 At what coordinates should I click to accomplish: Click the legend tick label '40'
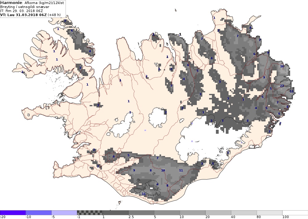pyautogui.click(x=233, y=217)
